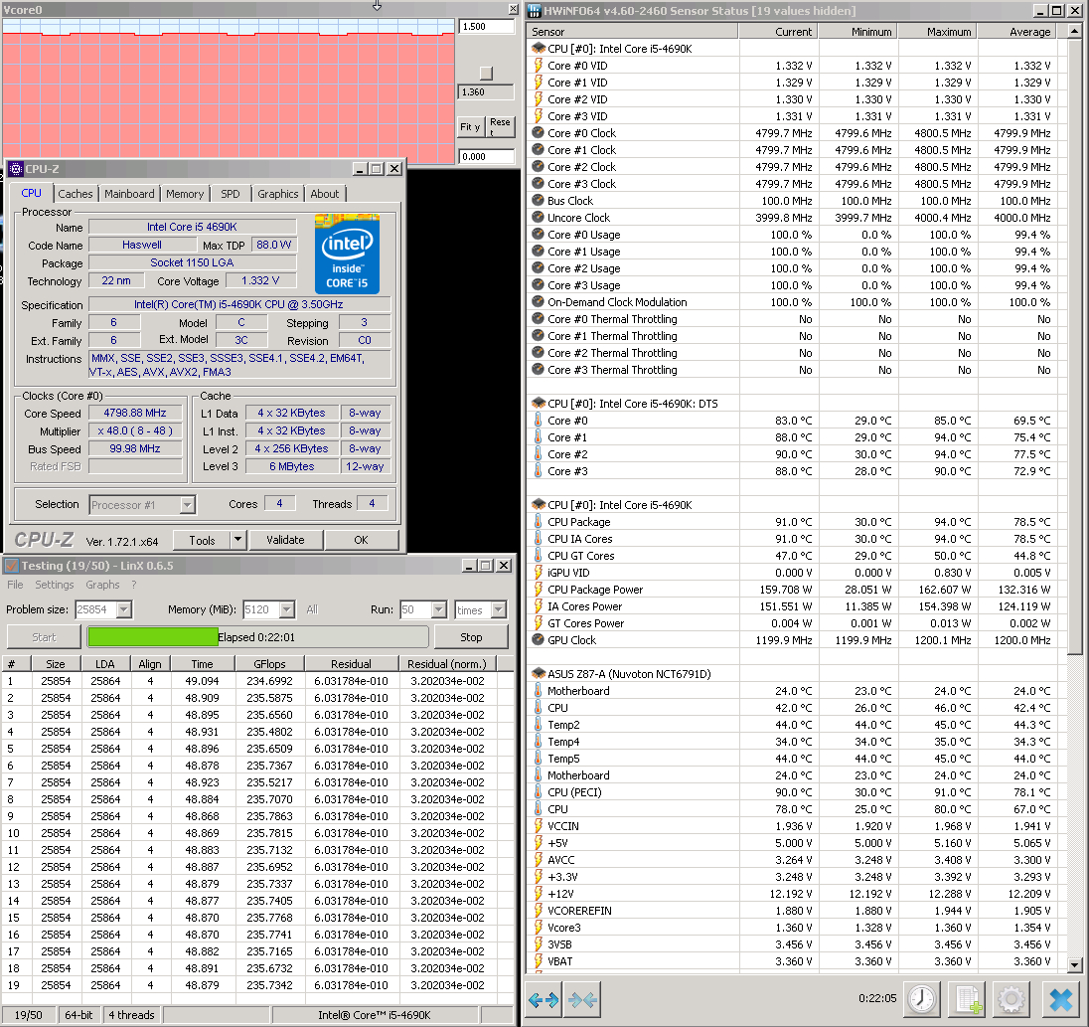Click the lightning icon beside VBAT
This screenshot has width=1089, height=1027.
point(539,960)
